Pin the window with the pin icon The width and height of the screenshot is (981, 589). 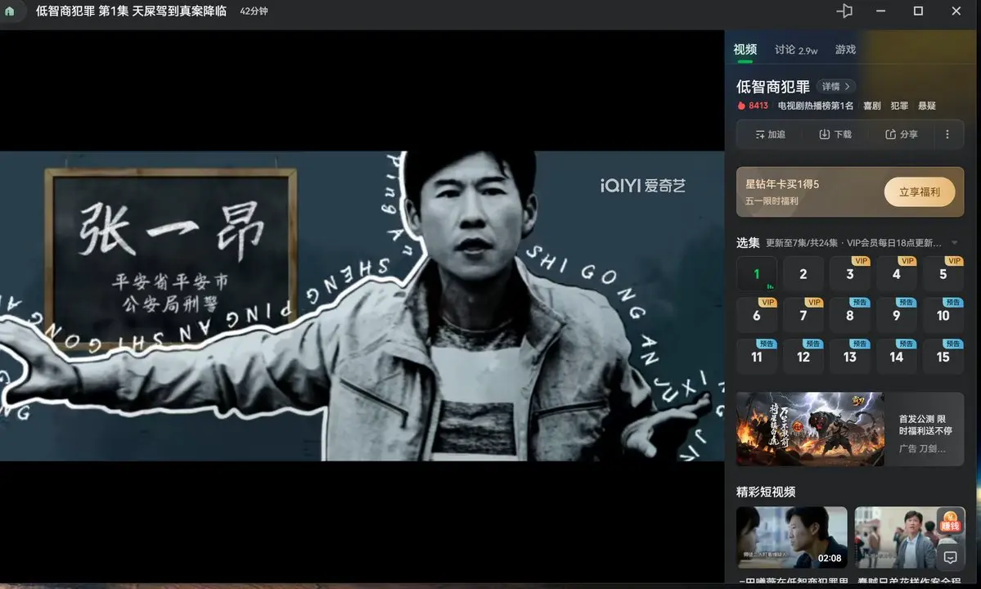coord(844,11)
